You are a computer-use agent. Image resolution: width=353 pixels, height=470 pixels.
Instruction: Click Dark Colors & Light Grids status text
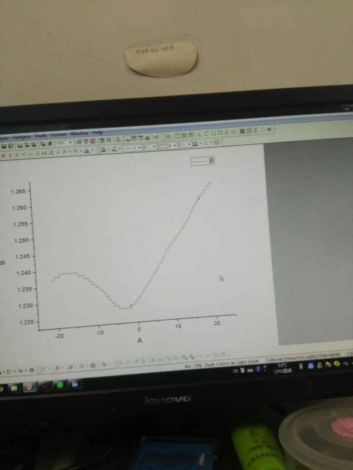pyautogui.click(x=232, y=362)
